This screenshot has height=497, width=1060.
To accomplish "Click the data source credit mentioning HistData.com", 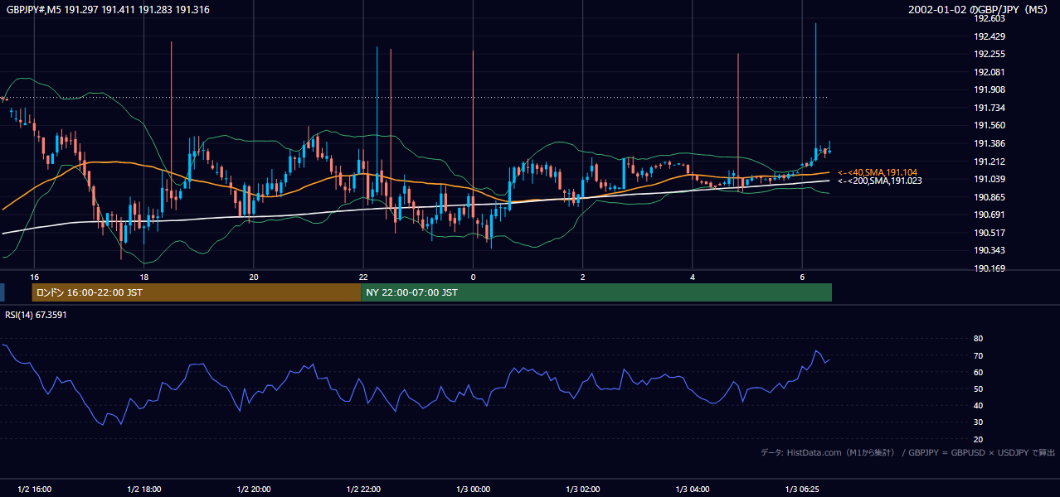I will pyautogui.click(x=907, y=452).
